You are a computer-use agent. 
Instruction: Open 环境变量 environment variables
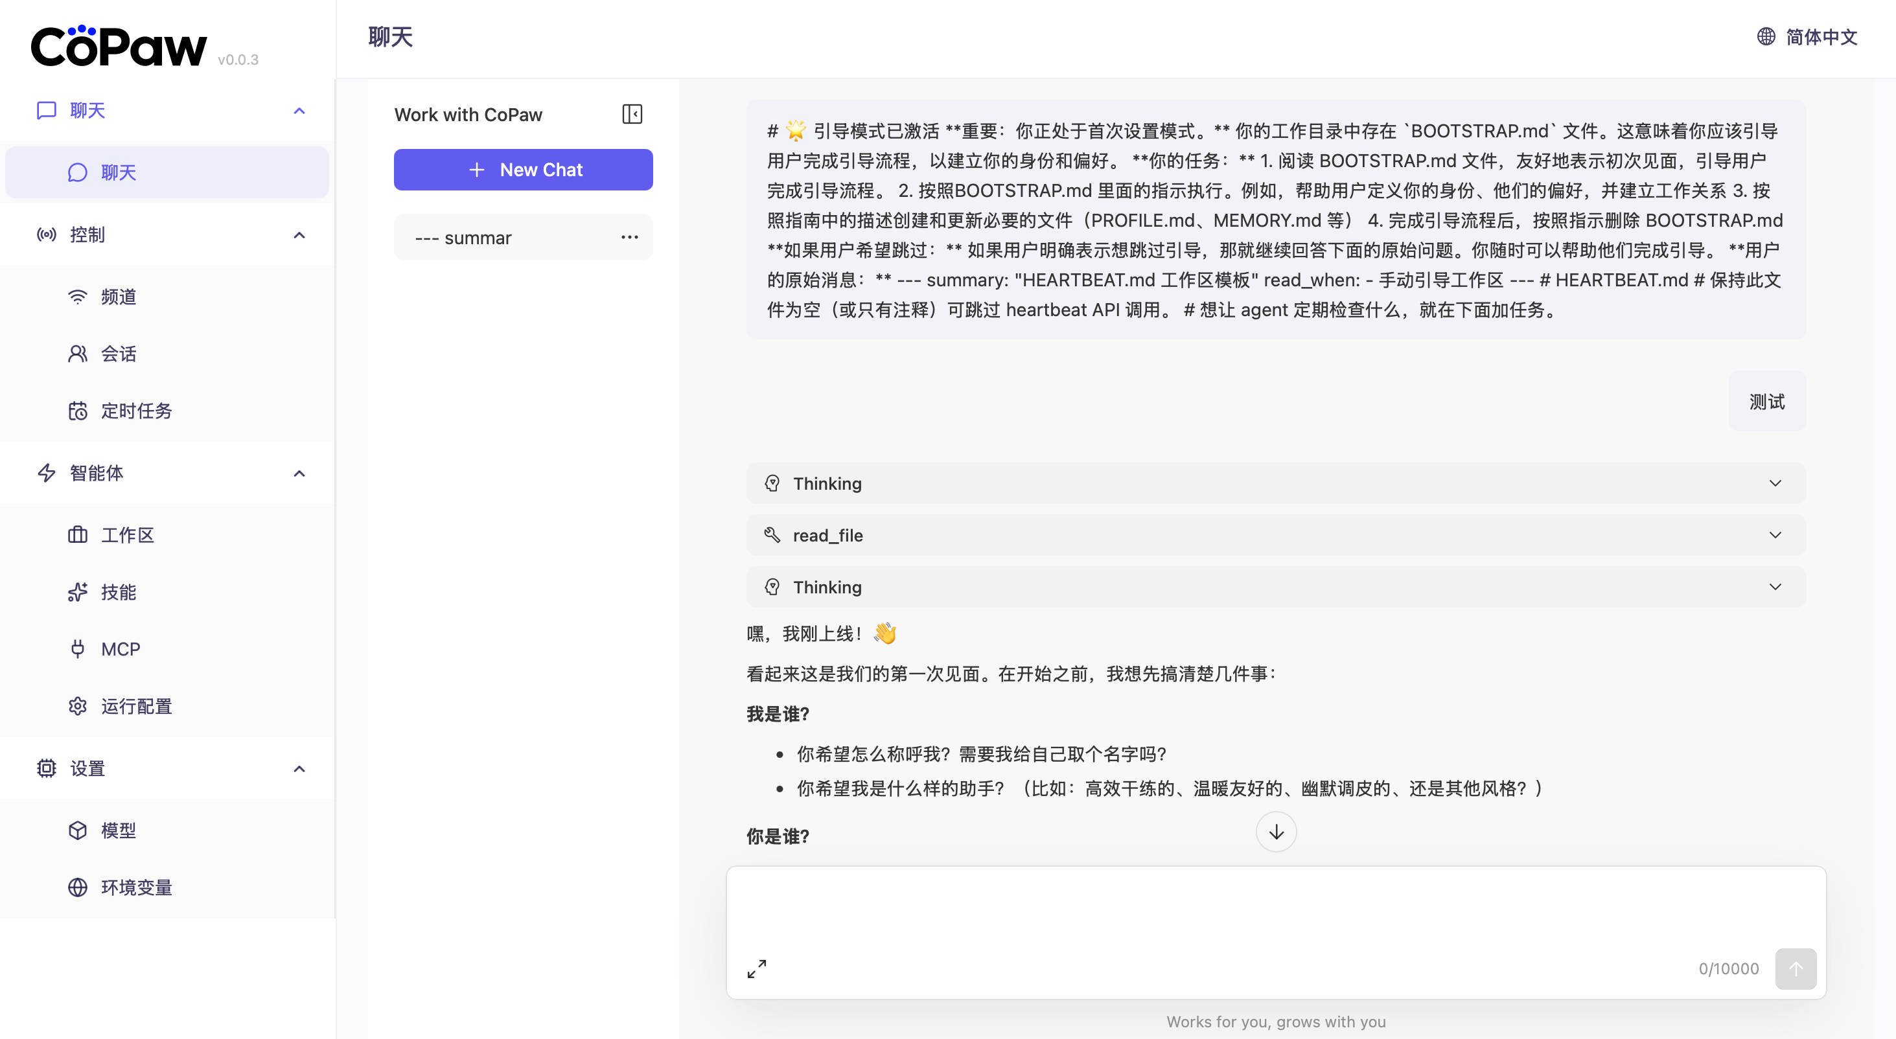(135, 887)
